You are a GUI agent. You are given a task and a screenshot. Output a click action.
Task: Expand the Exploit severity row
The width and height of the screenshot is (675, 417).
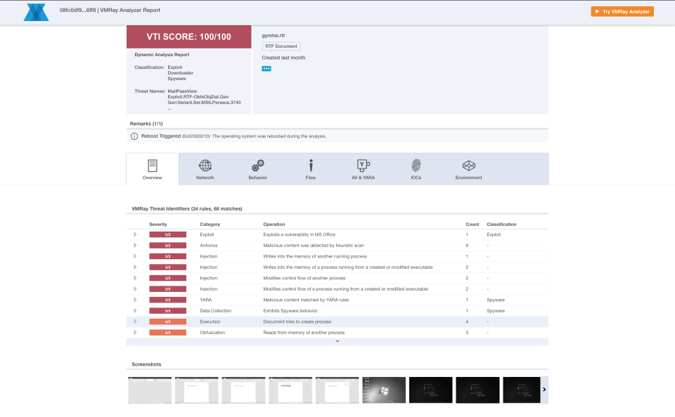coord(135,234)
